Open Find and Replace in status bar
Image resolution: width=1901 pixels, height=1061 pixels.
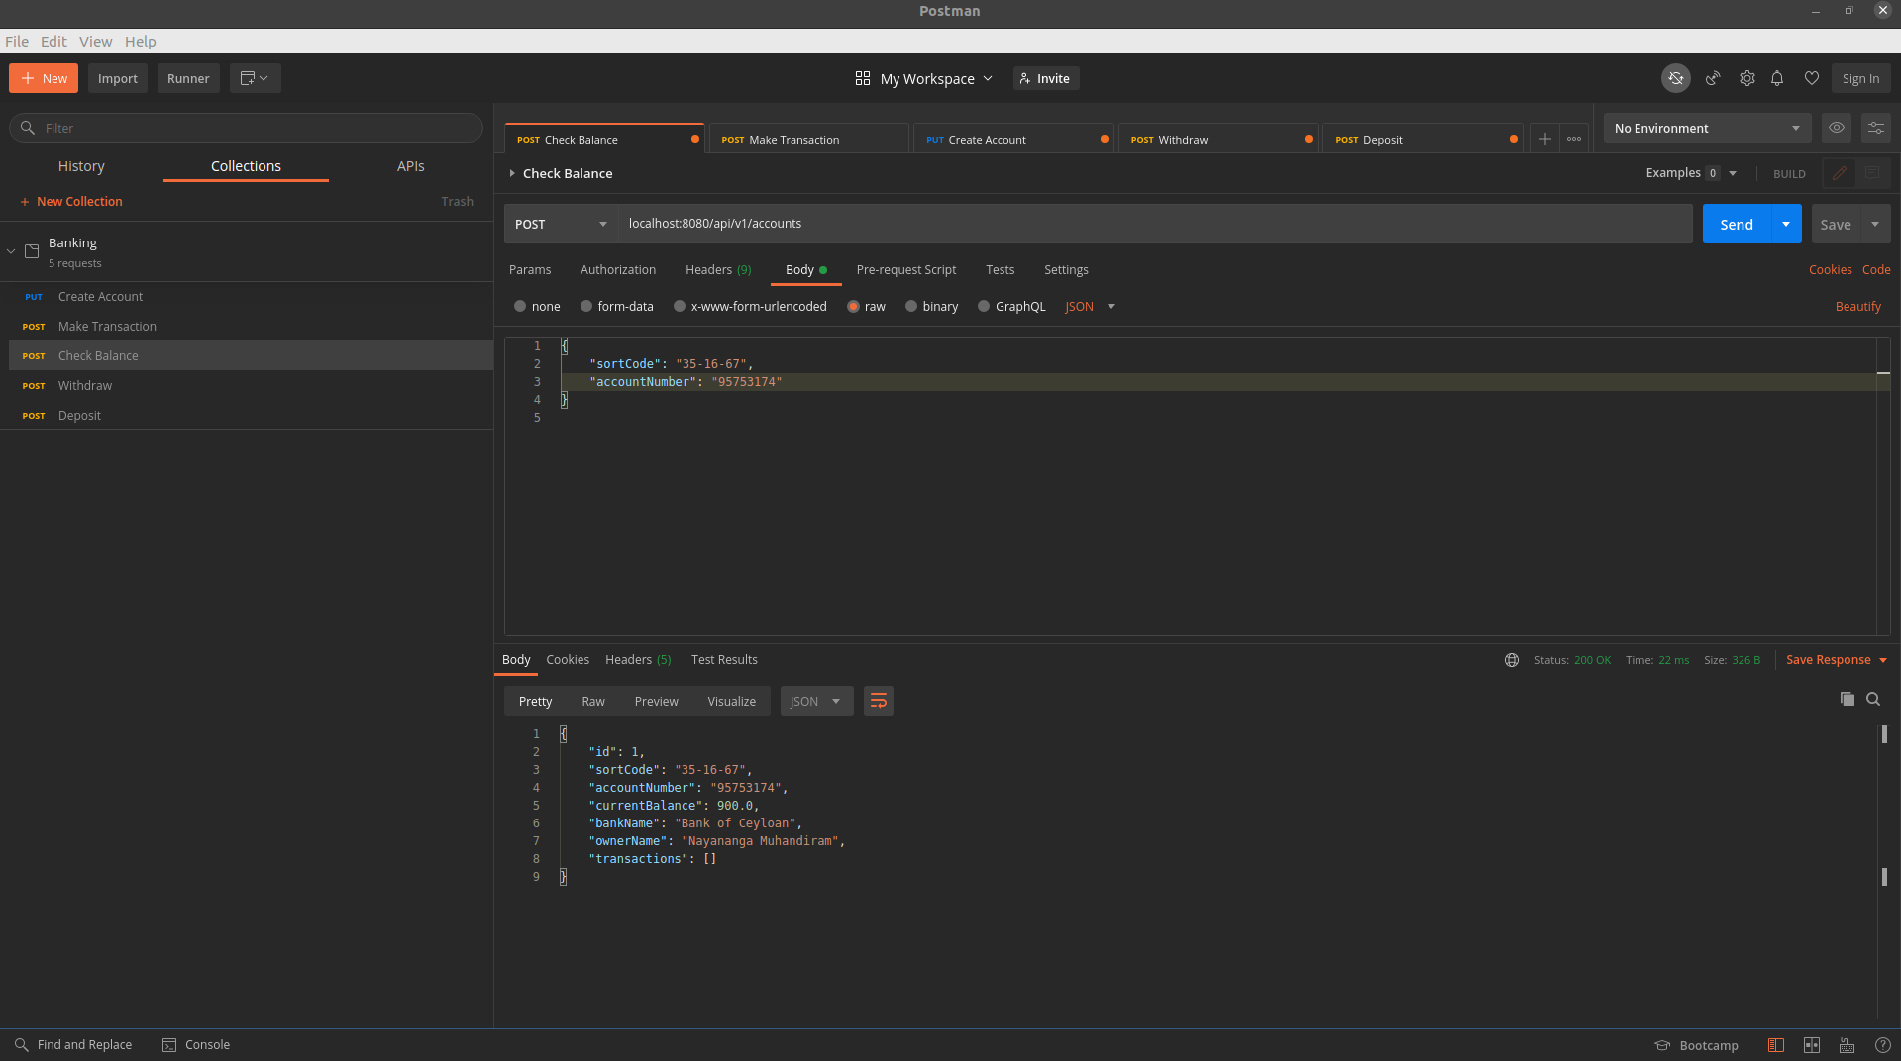[x=73, y=1045]
